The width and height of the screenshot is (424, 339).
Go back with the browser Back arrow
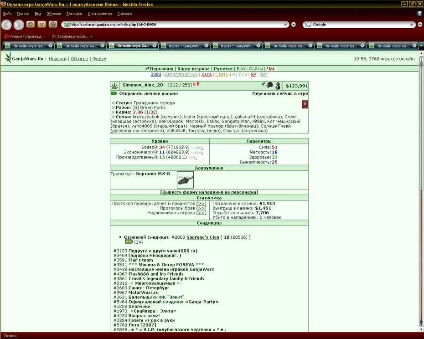[x=6, y=25]
